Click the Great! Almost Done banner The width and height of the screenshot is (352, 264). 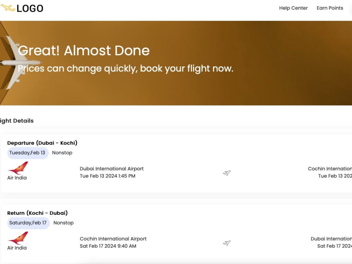tap(84, 51)
